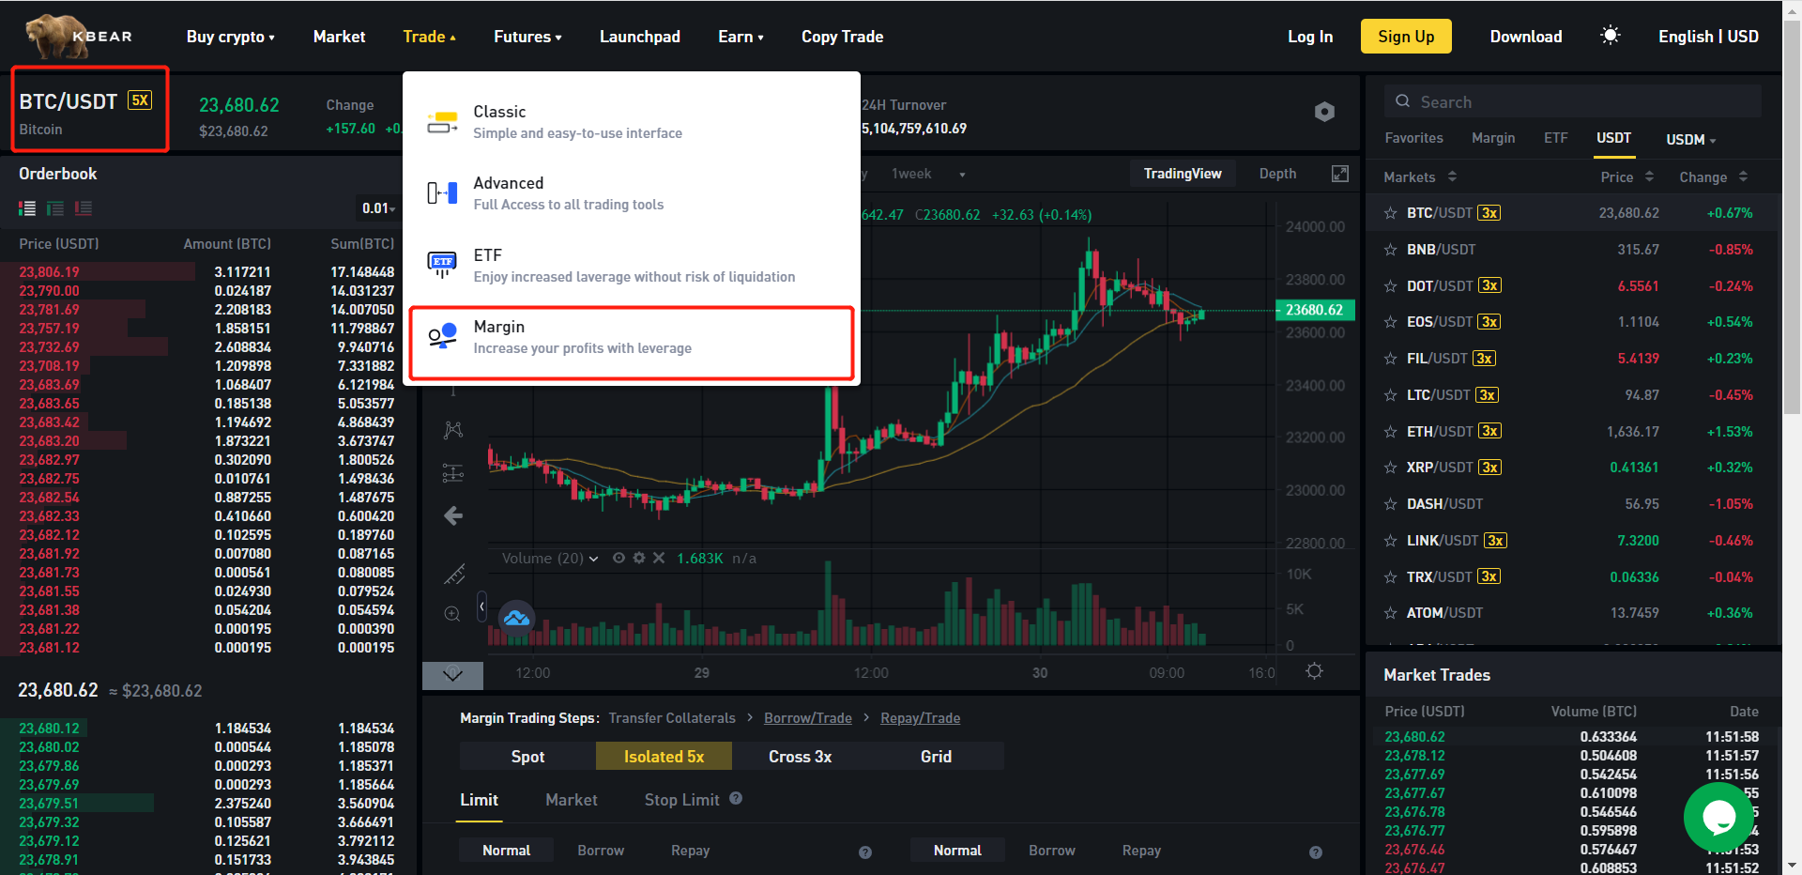Open the Buy crypto dropdown
This screenshot has height=875, width=1802.
point(231,37)
